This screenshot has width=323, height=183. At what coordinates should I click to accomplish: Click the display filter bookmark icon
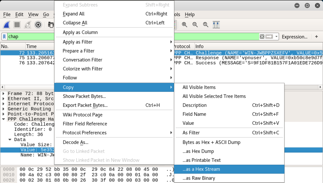[x=4, y=36]
